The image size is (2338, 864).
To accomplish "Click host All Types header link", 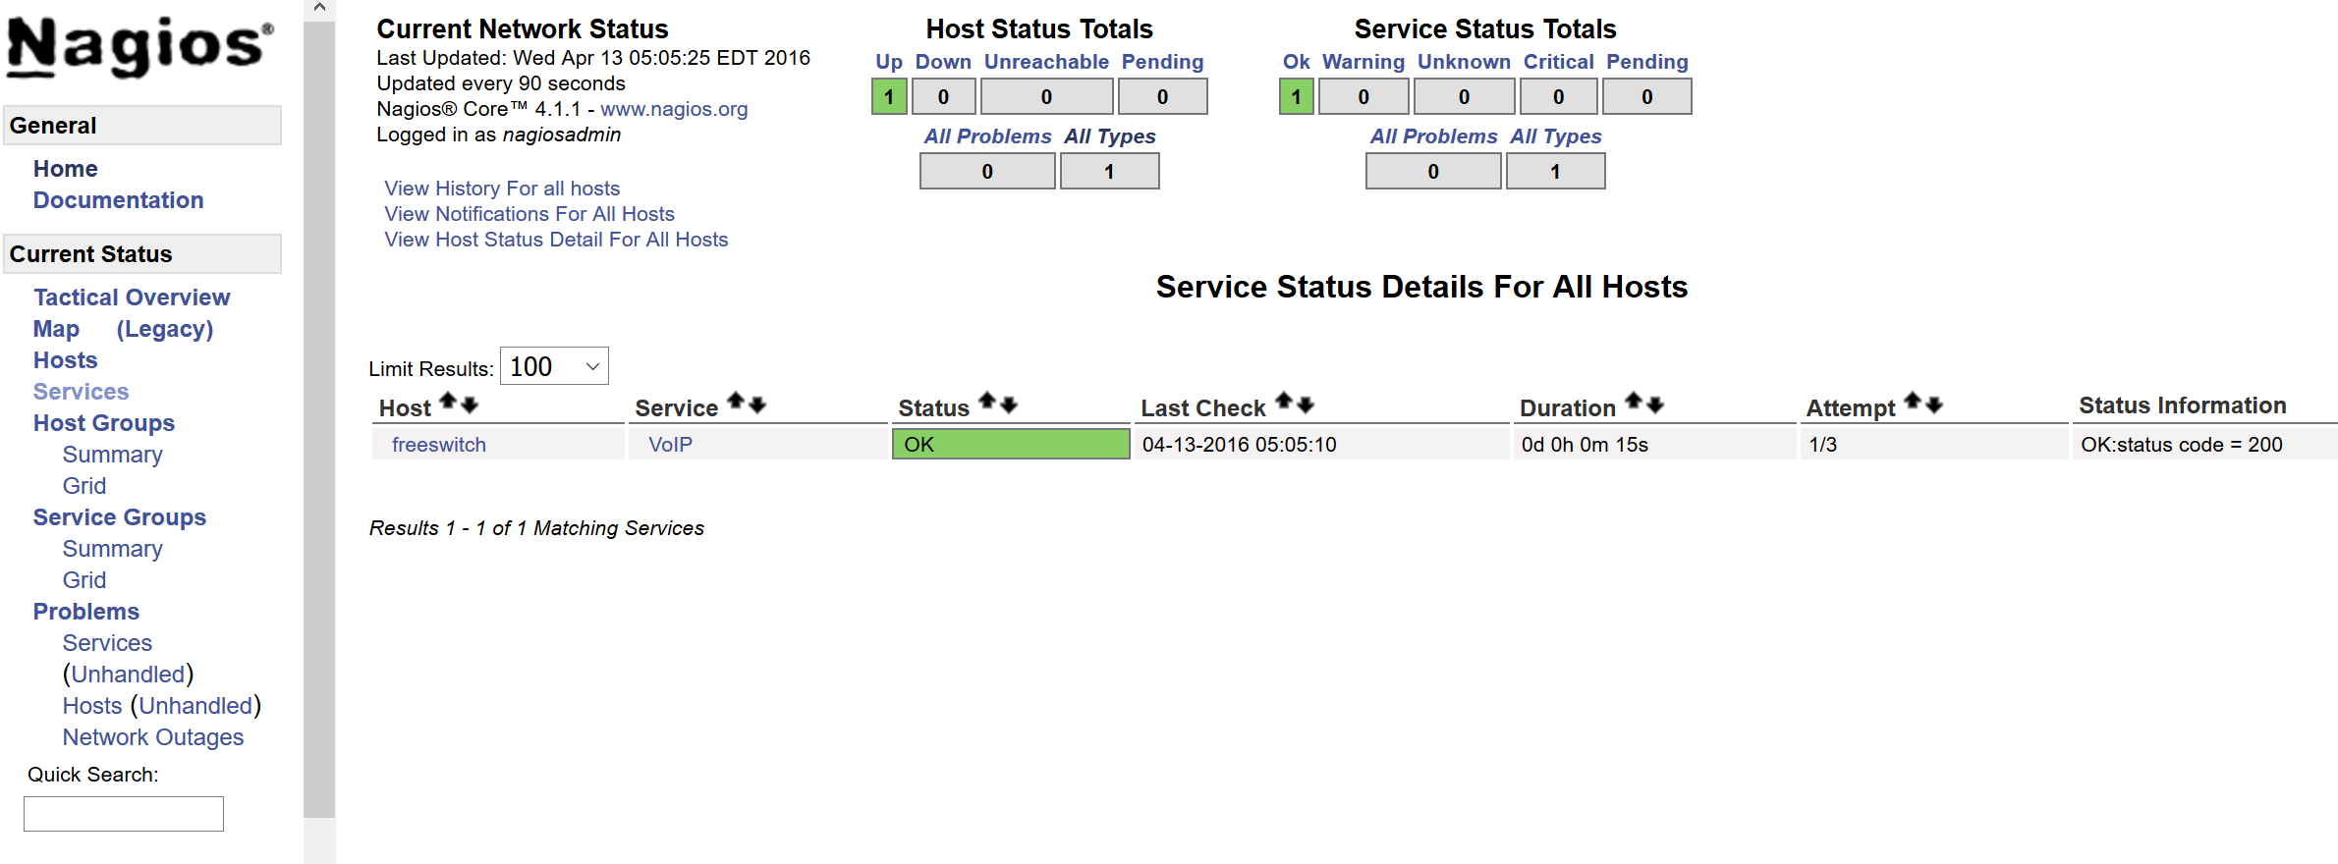I will tap(1110, 136).
